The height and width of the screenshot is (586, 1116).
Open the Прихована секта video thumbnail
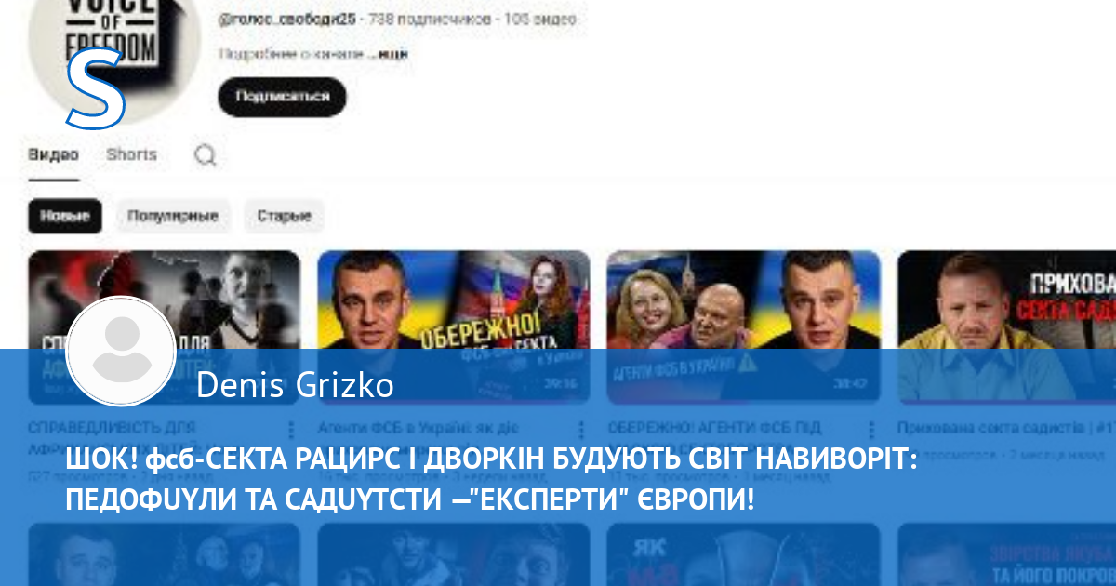tap(1006, 326)
